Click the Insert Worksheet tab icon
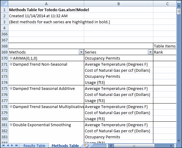 click(x=86, y=146)
